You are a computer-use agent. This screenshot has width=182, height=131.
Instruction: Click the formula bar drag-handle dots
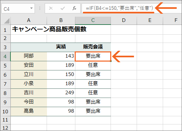(40, 8)
